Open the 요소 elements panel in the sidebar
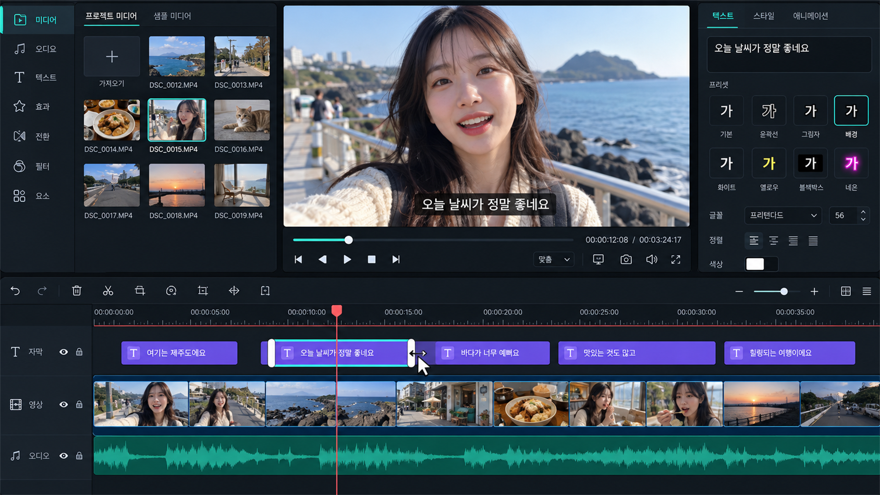 37,196
